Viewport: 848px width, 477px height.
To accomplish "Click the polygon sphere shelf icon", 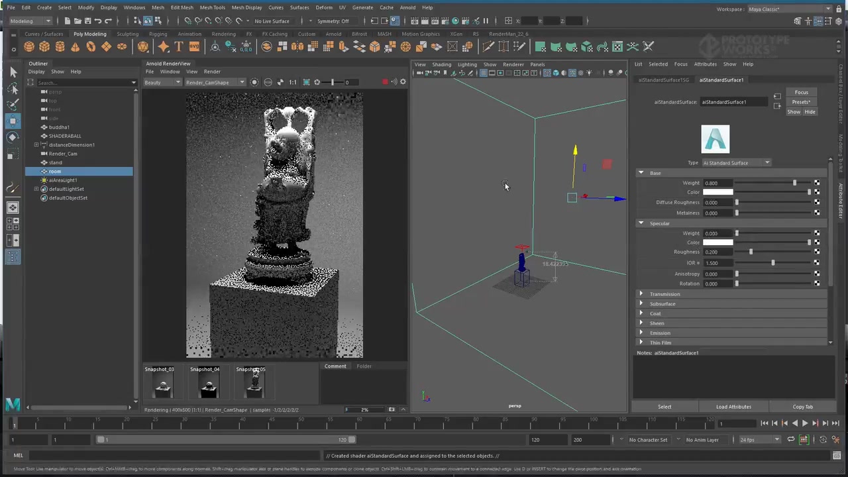I will (x=28, y=46).
